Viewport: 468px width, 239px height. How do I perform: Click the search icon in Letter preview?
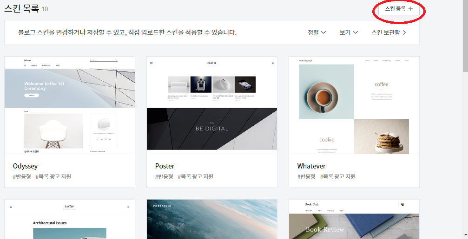click(x=128, y=207)
